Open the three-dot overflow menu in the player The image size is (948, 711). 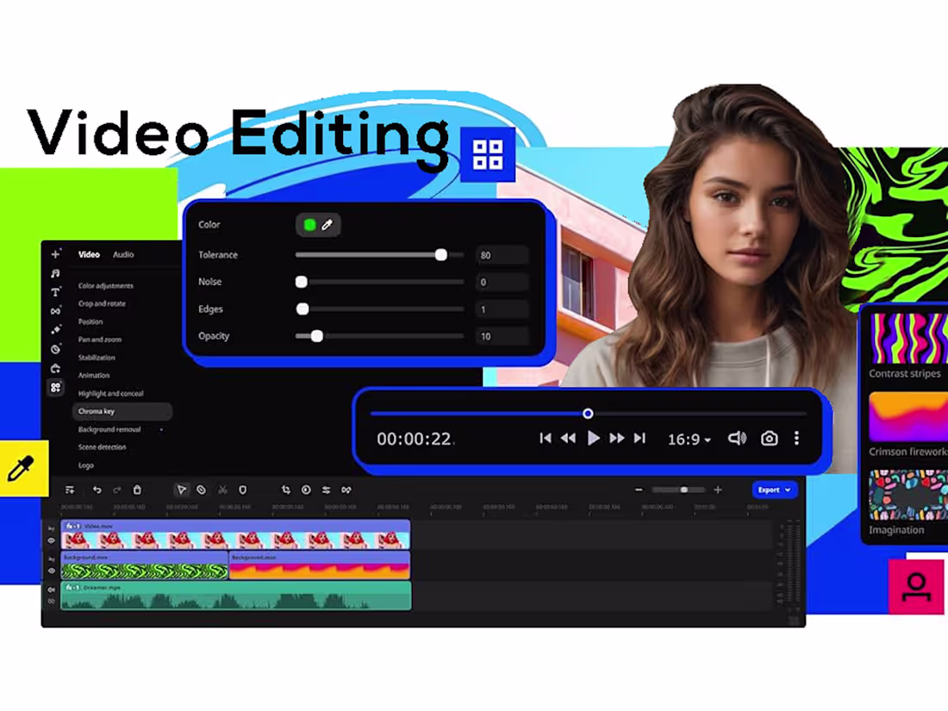(x=796, y=439)
